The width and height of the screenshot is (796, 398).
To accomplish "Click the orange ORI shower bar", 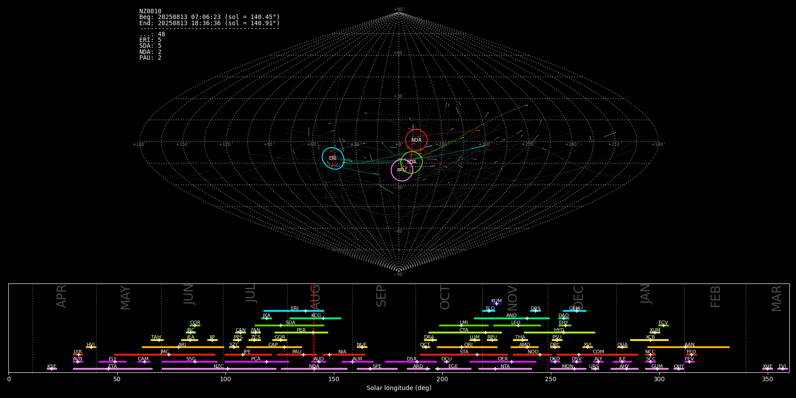I will (x=467, y=347).
